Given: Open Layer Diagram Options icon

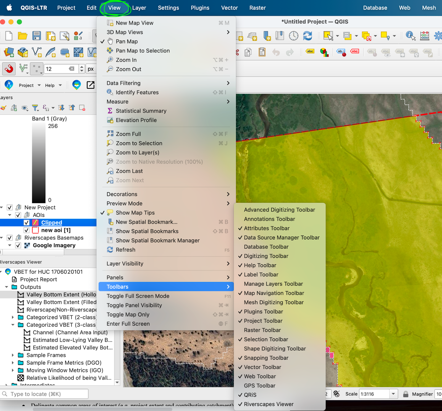Looking at the screenshot, I should pyautogui.click(x=324, y=52).
